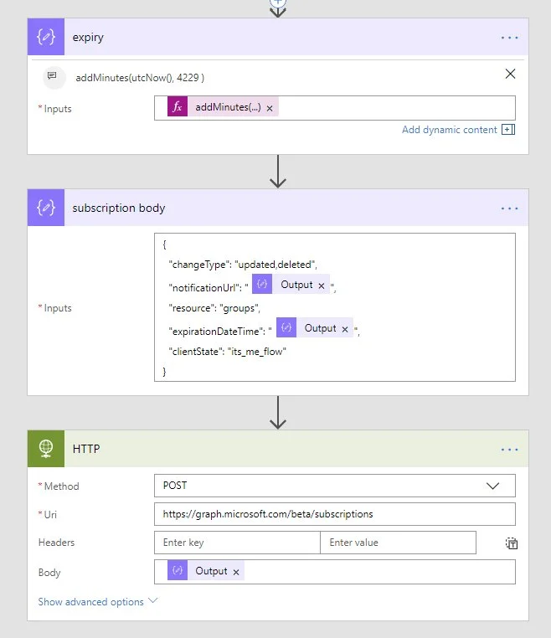Switch Headers to text mode icon
Viewport: 551px width, 638px height.
[511, 543]
